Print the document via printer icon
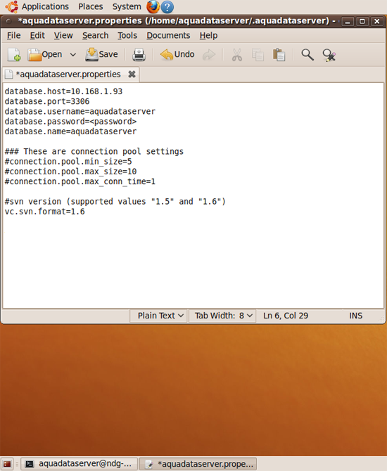Image resolution: width=387 pixels, height=471 pixels. tap(139, 55)
